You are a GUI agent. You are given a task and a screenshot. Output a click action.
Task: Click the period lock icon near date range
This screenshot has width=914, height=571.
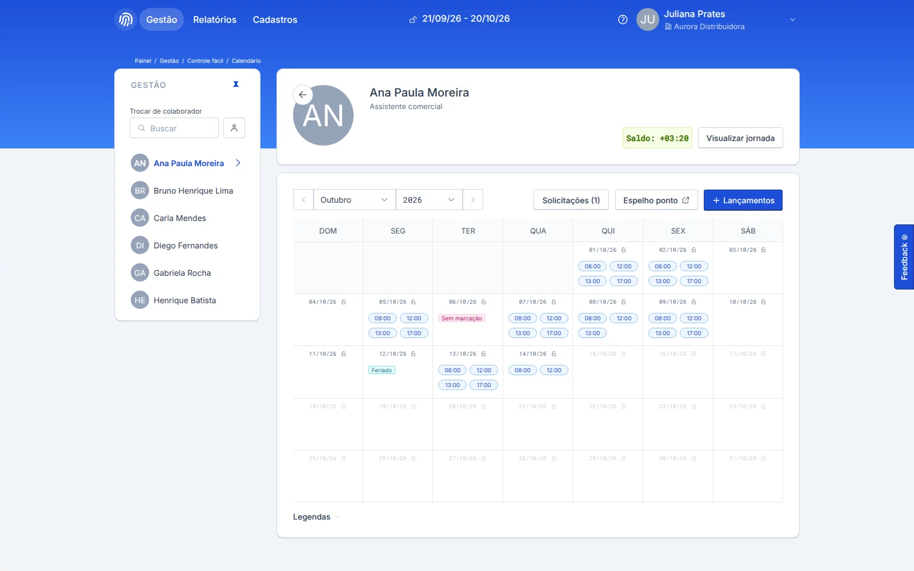pos(413,19)
